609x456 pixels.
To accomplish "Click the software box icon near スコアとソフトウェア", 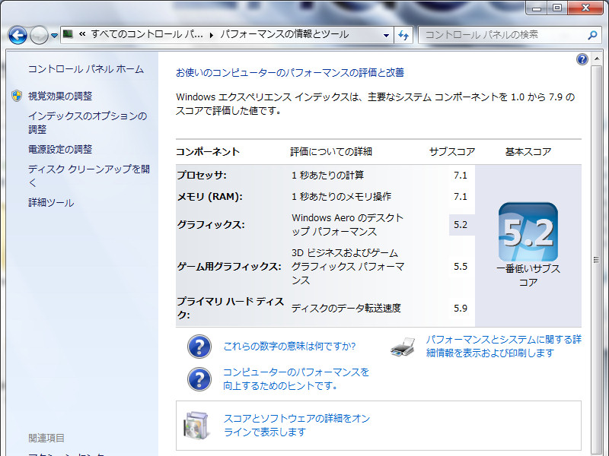I will tap(196, 426).
